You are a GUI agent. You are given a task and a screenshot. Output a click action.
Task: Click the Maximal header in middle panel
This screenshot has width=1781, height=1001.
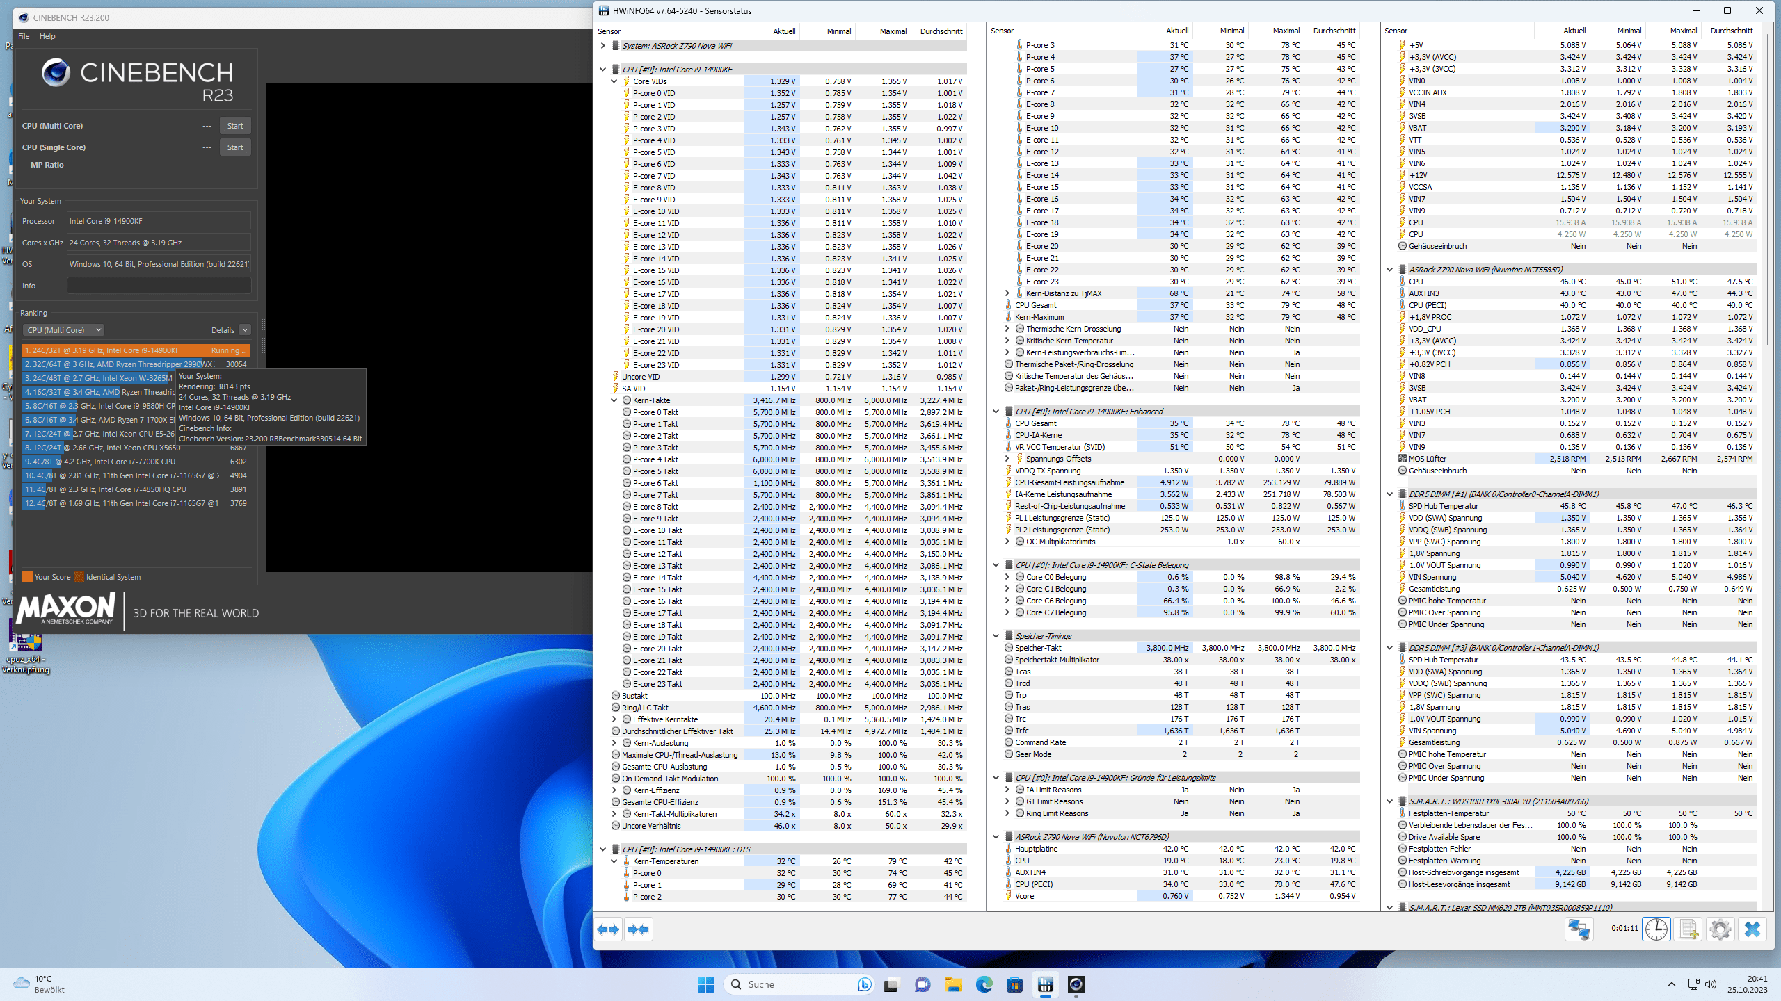click(1276, 31)
